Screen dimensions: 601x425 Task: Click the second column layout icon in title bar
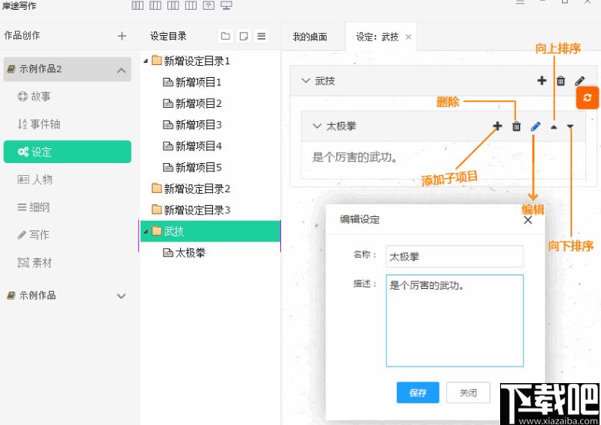(155, 5)
